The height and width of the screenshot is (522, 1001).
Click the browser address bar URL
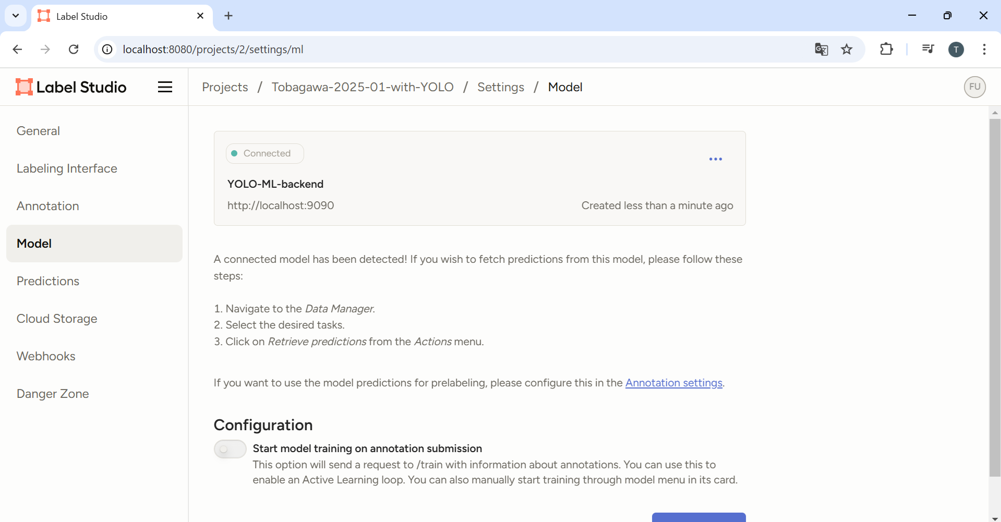point(213,50)
